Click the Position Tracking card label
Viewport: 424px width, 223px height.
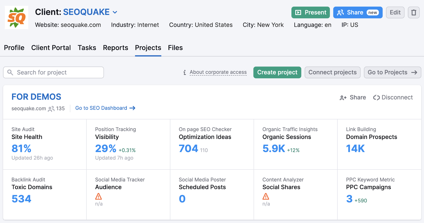116,129
